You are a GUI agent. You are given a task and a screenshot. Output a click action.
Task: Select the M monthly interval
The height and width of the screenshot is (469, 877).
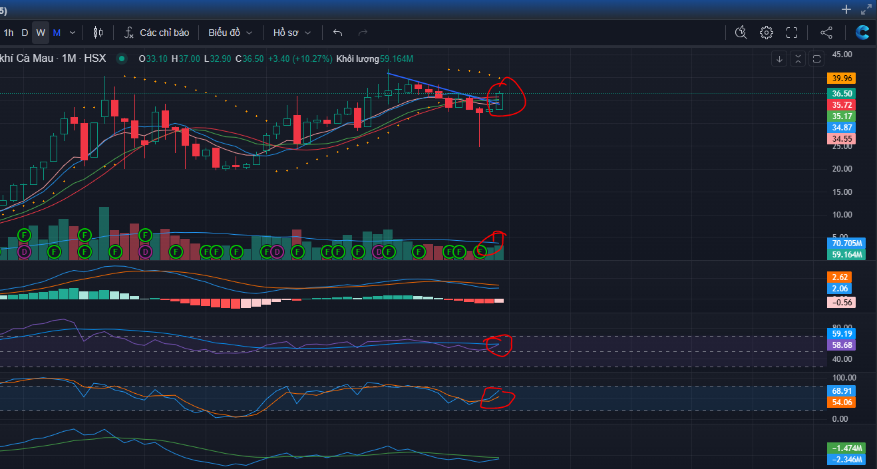(57, 33)
